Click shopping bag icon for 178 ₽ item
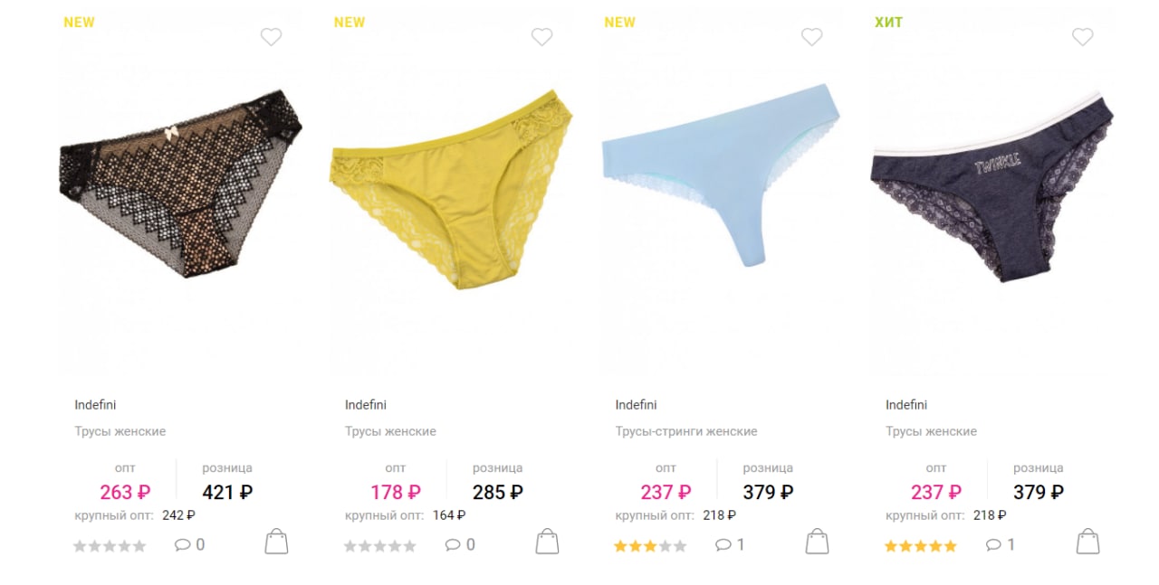The width and height of the screenshot is (1159, 585). click(x=547, y=542)
